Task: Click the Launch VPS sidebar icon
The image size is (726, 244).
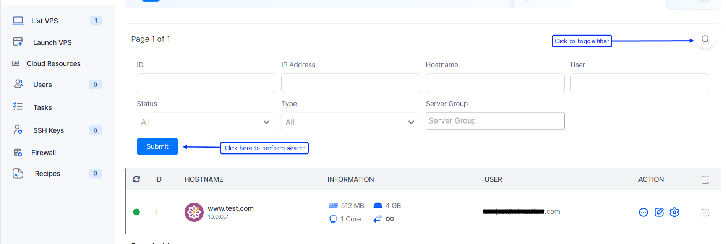Action: (18, 42)
